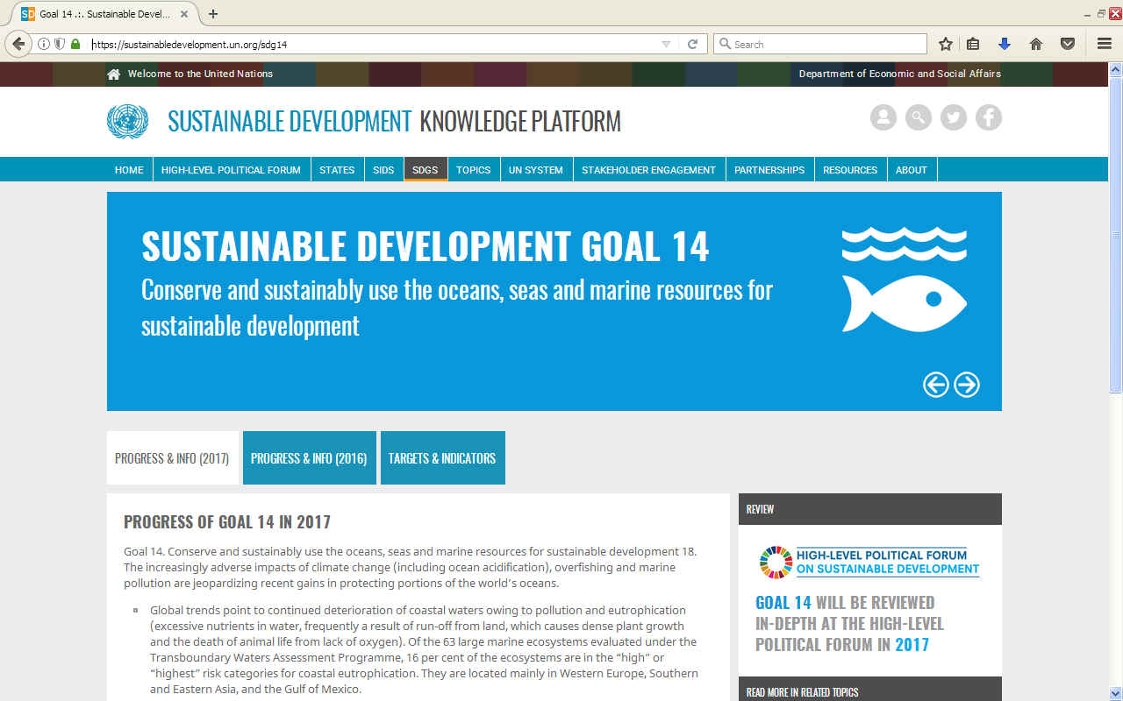Image resolution: width=1123 pixels, height=701 pixels.
Task: Click the UN home house icon
Action: tap(113, 74)
